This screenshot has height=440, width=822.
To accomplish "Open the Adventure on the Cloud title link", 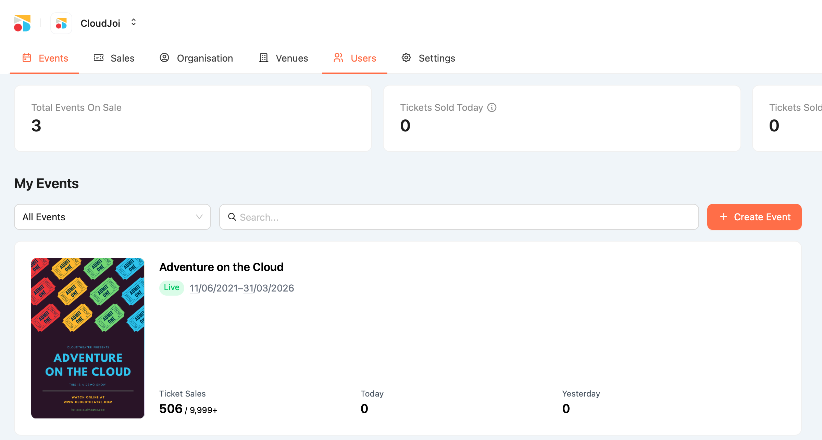I will [x=221, y=267].
